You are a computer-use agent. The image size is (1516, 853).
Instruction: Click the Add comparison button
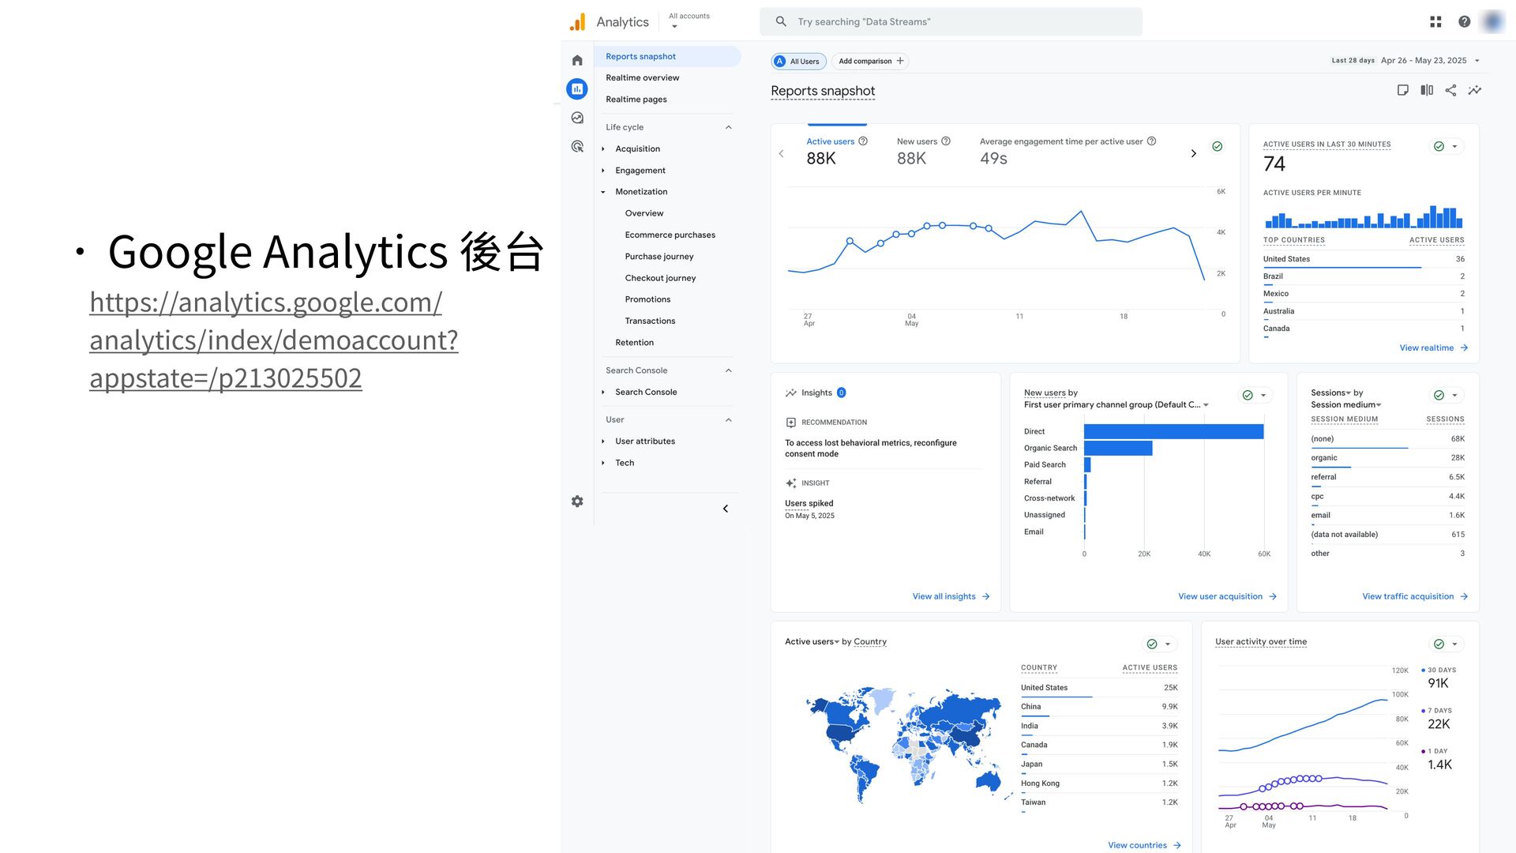click(870, 62)
